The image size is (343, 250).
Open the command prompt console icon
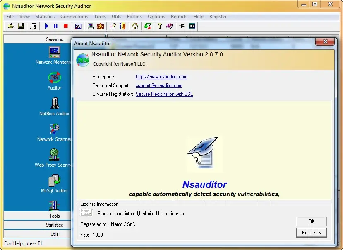point(192,26)
